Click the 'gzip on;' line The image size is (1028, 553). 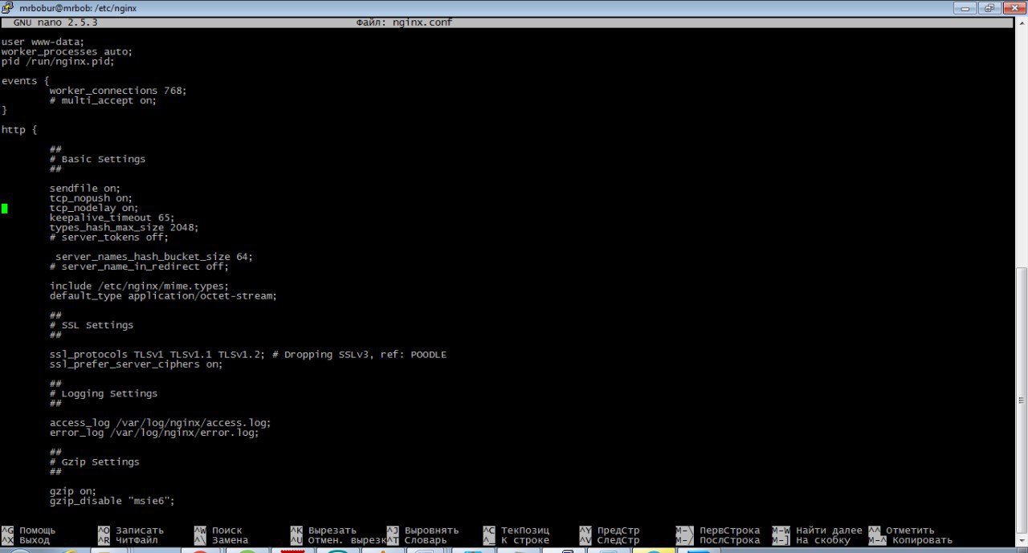pyautogui.click(x=73, y=490)
